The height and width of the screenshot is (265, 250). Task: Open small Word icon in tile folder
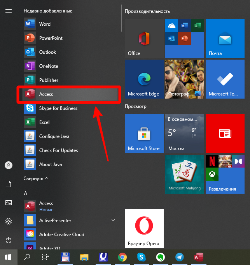click(185, 25)
